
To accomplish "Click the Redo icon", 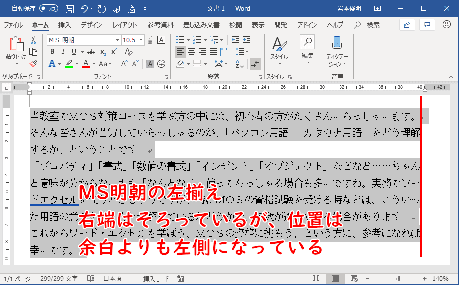I will click(x=102, y=9).
